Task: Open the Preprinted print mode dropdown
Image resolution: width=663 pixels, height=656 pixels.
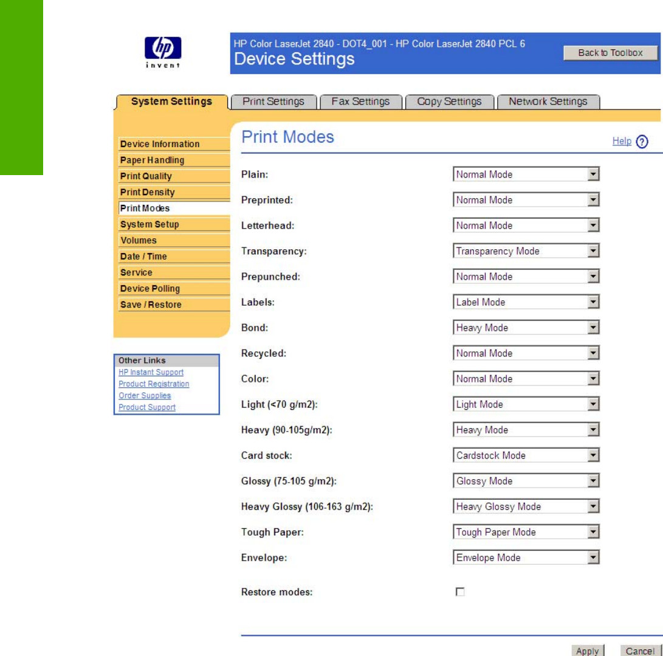Action: pos(526,199)
